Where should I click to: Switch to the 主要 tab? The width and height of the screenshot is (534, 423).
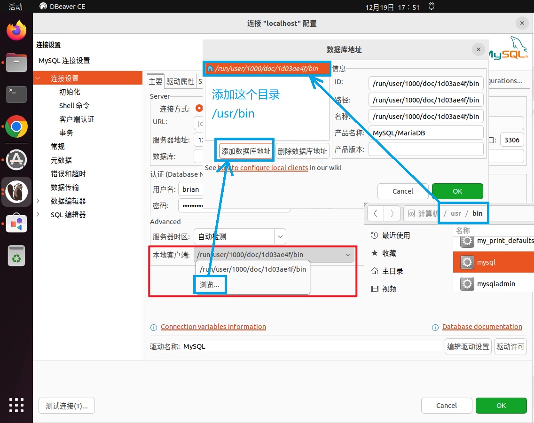click(156, 81)
